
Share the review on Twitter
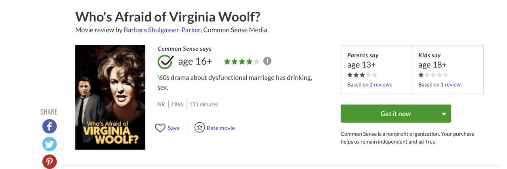(50, 144)
